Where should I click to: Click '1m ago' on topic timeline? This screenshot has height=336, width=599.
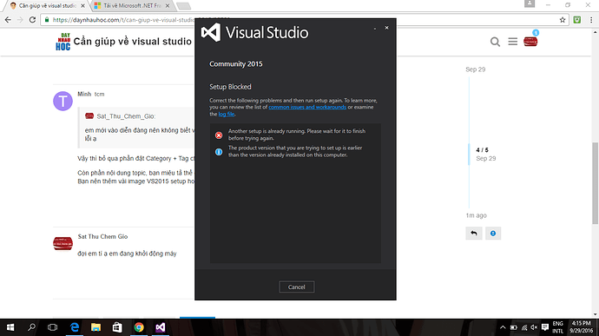(476, 215)
